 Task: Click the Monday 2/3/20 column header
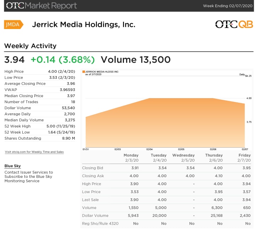click(131, 158)
